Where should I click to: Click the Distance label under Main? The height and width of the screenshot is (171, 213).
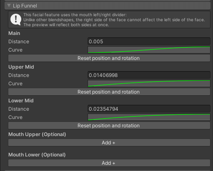(x=19, y=42)
